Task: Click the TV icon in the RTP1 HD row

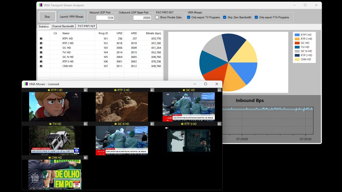Action: [41, 39]
